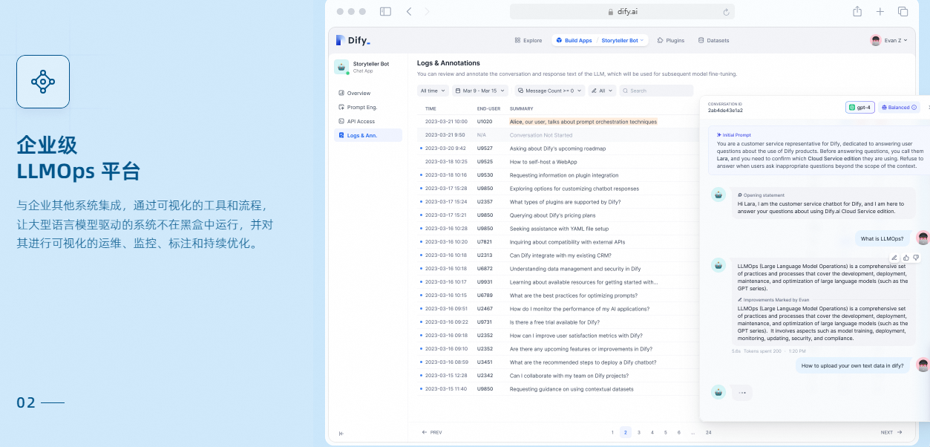Click the 2023-03-15 11:40 time cell
Image resolution: width=930 pixels, height=447 pixels.
click(446, 389)
